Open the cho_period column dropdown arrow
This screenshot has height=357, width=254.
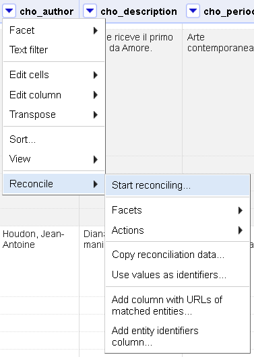click(x=193, y=11)
